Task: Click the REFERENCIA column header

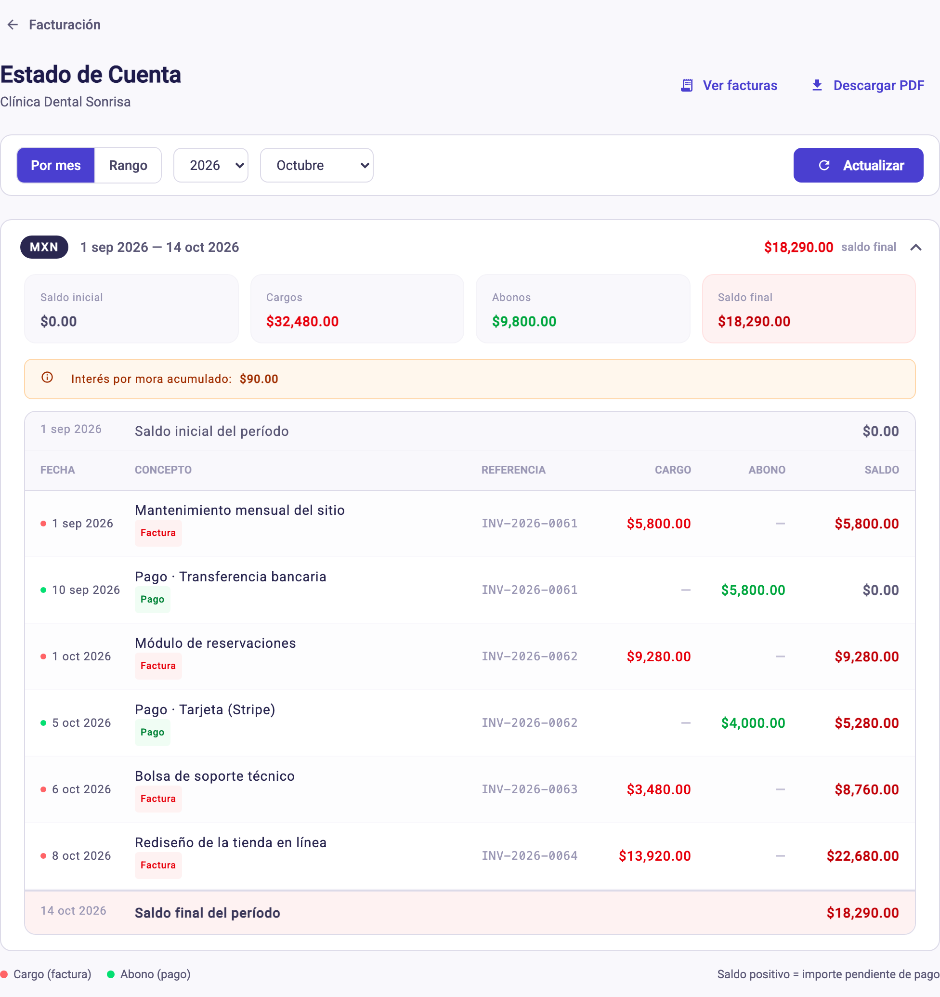Action: click(x=513, y=470)
